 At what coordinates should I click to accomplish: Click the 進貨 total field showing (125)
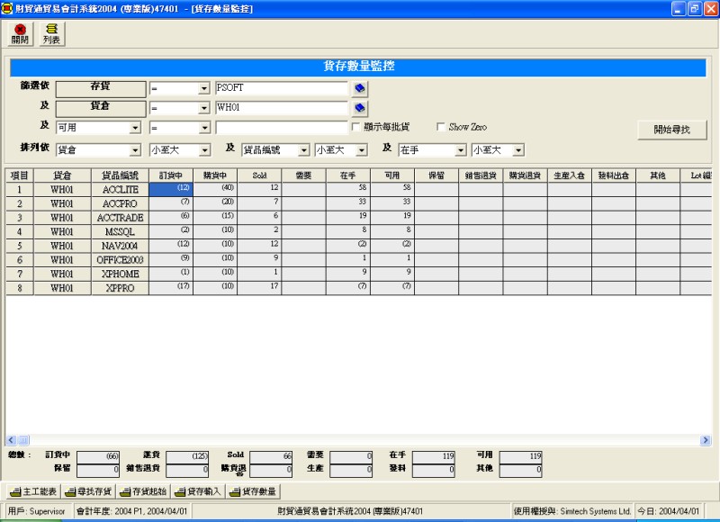[187, 456]
